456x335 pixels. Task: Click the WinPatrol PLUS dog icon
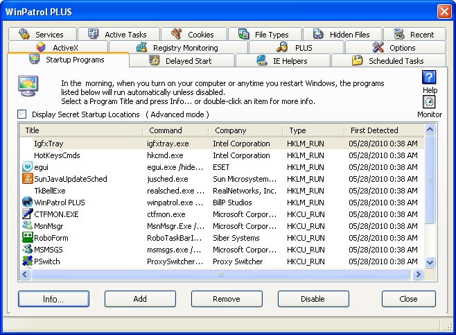coord(28,202)
